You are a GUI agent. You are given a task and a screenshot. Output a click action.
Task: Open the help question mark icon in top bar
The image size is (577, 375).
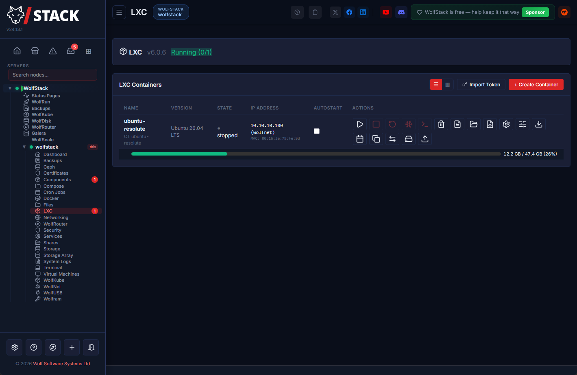(297, 12)
